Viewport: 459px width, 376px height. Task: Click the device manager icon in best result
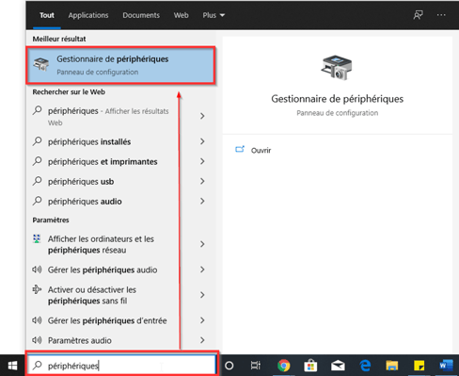tap(41, 64)
